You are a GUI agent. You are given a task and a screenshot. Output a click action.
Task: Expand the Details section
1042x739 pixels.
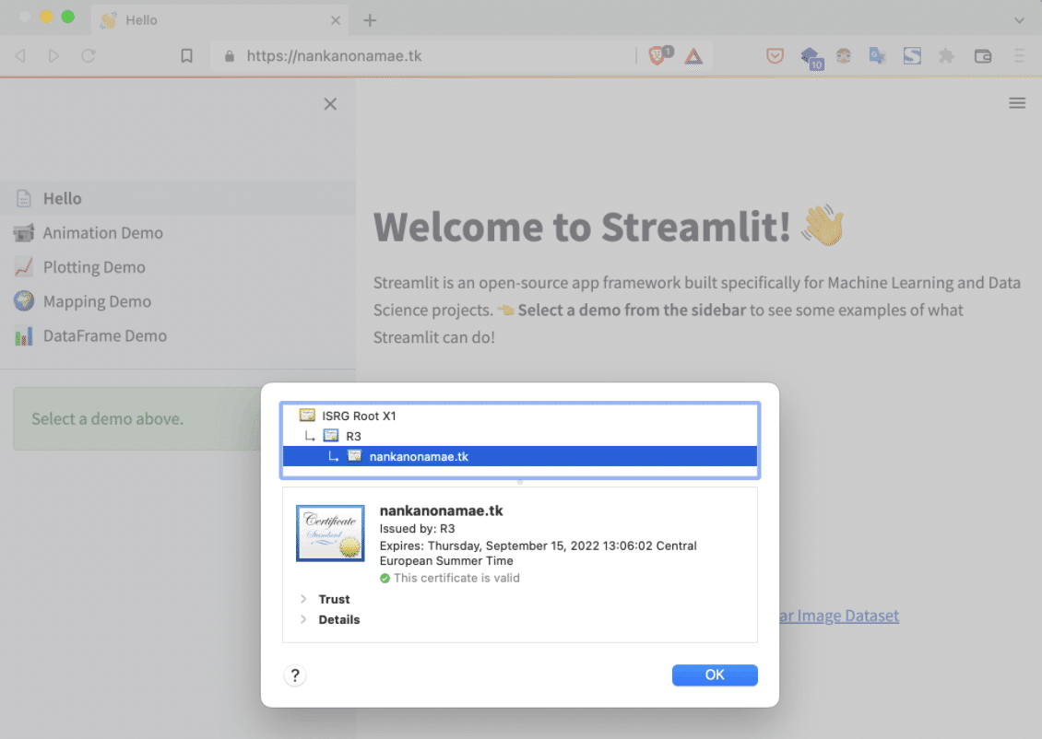[x=303, y=619]
